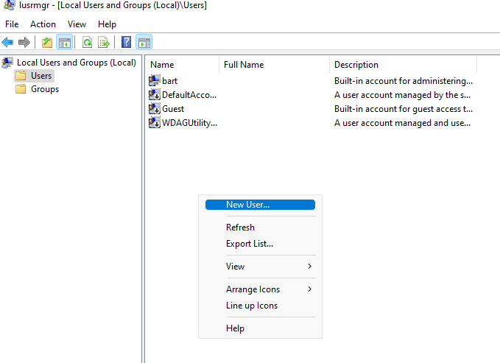Click the Local Users and Groups root icon
This screenshot has width=500, height=363.
[x=7, y=63]
